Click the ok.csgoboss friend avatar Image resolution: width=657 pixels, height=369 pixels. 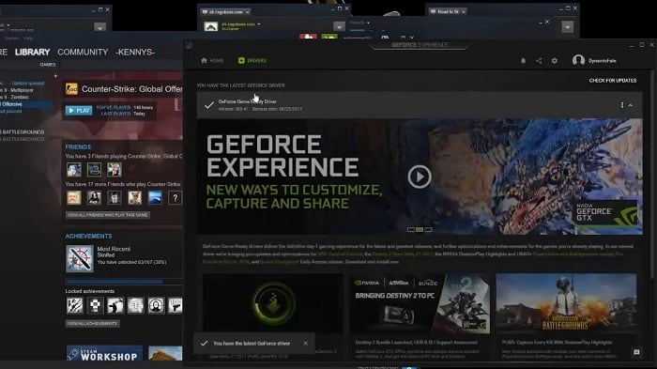(211, 27)
